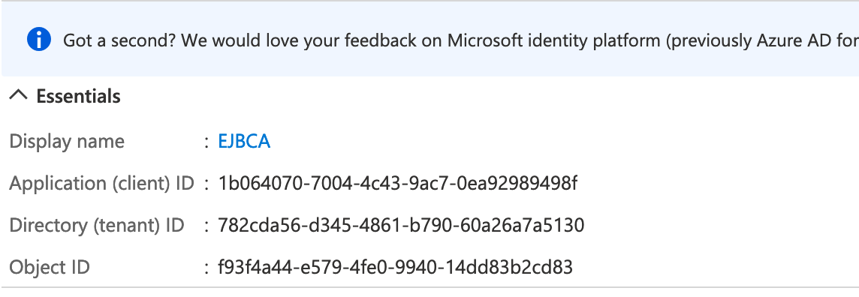Select the Directory (tenant) ID value

coord(401,225)
